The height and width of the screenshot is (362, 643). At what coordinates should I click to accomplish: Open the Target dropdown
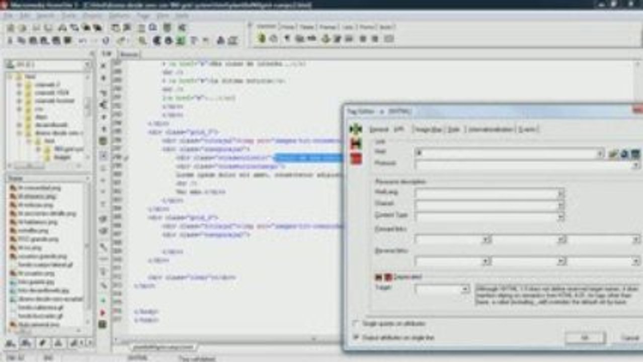pyautogui.click(x=465, y=290)
